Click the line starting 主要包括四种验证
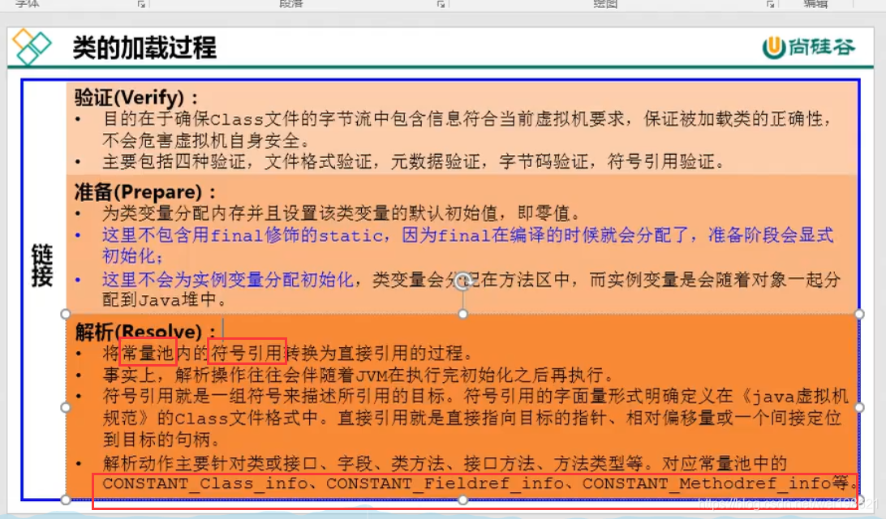Screen dimensions: 886x519 pos(414,163)
